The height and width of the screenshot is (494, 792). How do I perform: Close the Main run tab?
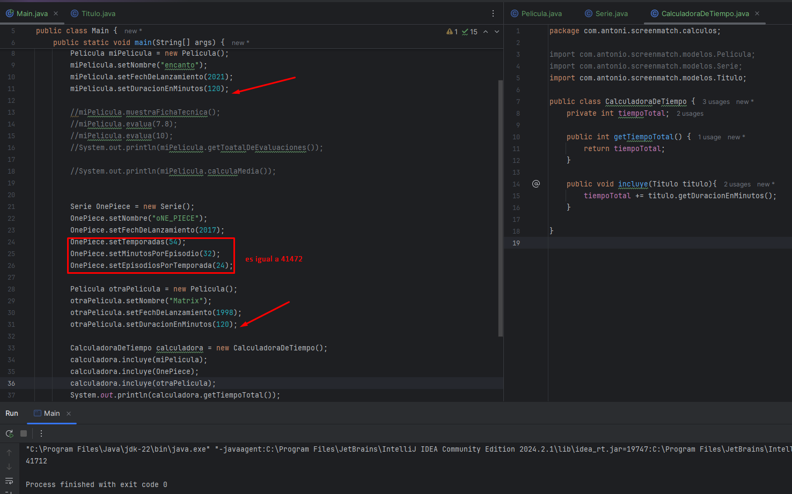tap(69, 414)
